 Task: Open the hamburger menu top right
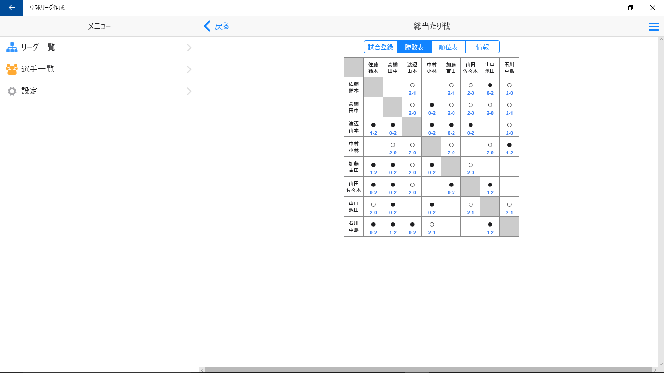(654, 26)
